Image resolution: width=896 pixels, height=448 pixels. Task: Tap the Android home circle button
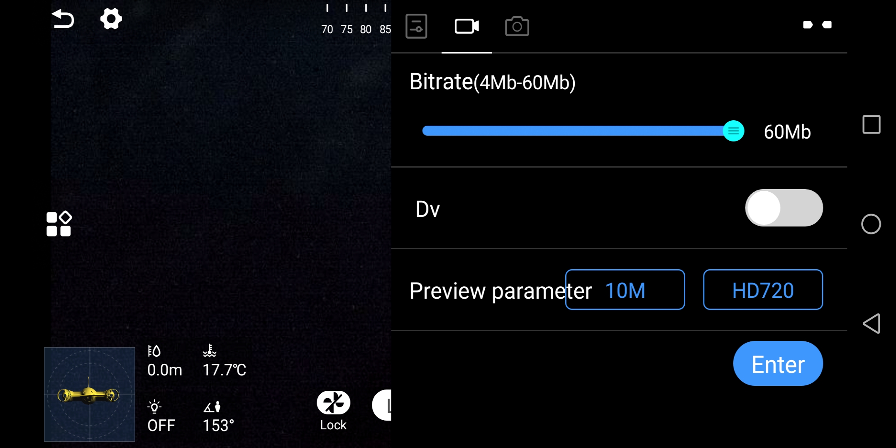(x=871, y=224)
